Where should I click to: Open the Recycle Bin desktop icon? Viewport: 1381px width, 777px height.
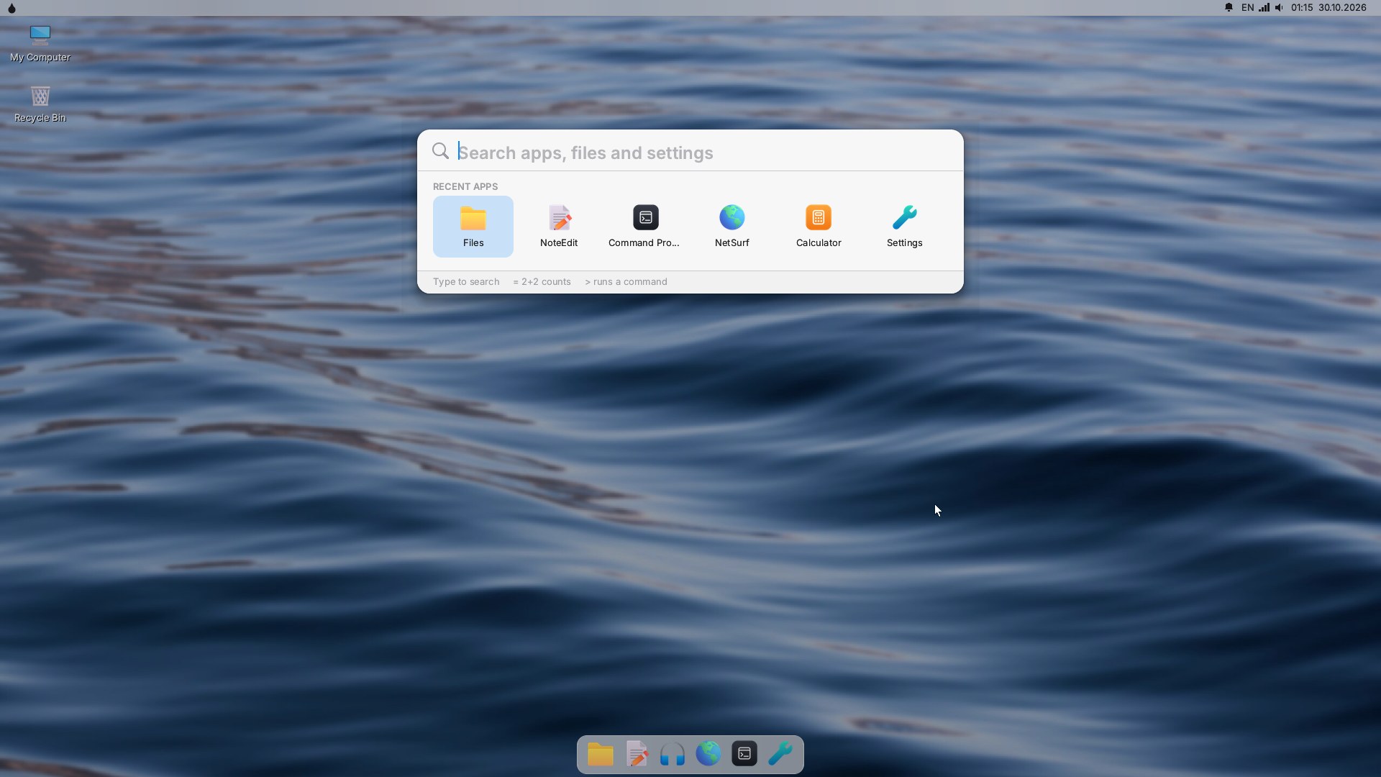40,105
